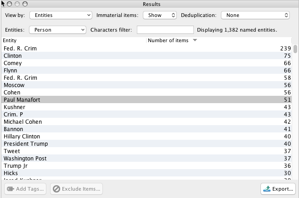Click the item count 41

click(x=288, y=129)
